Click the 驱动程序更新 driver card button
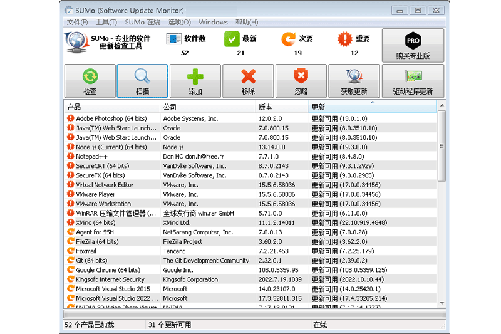The image size is (501, 334). (413, 81)
